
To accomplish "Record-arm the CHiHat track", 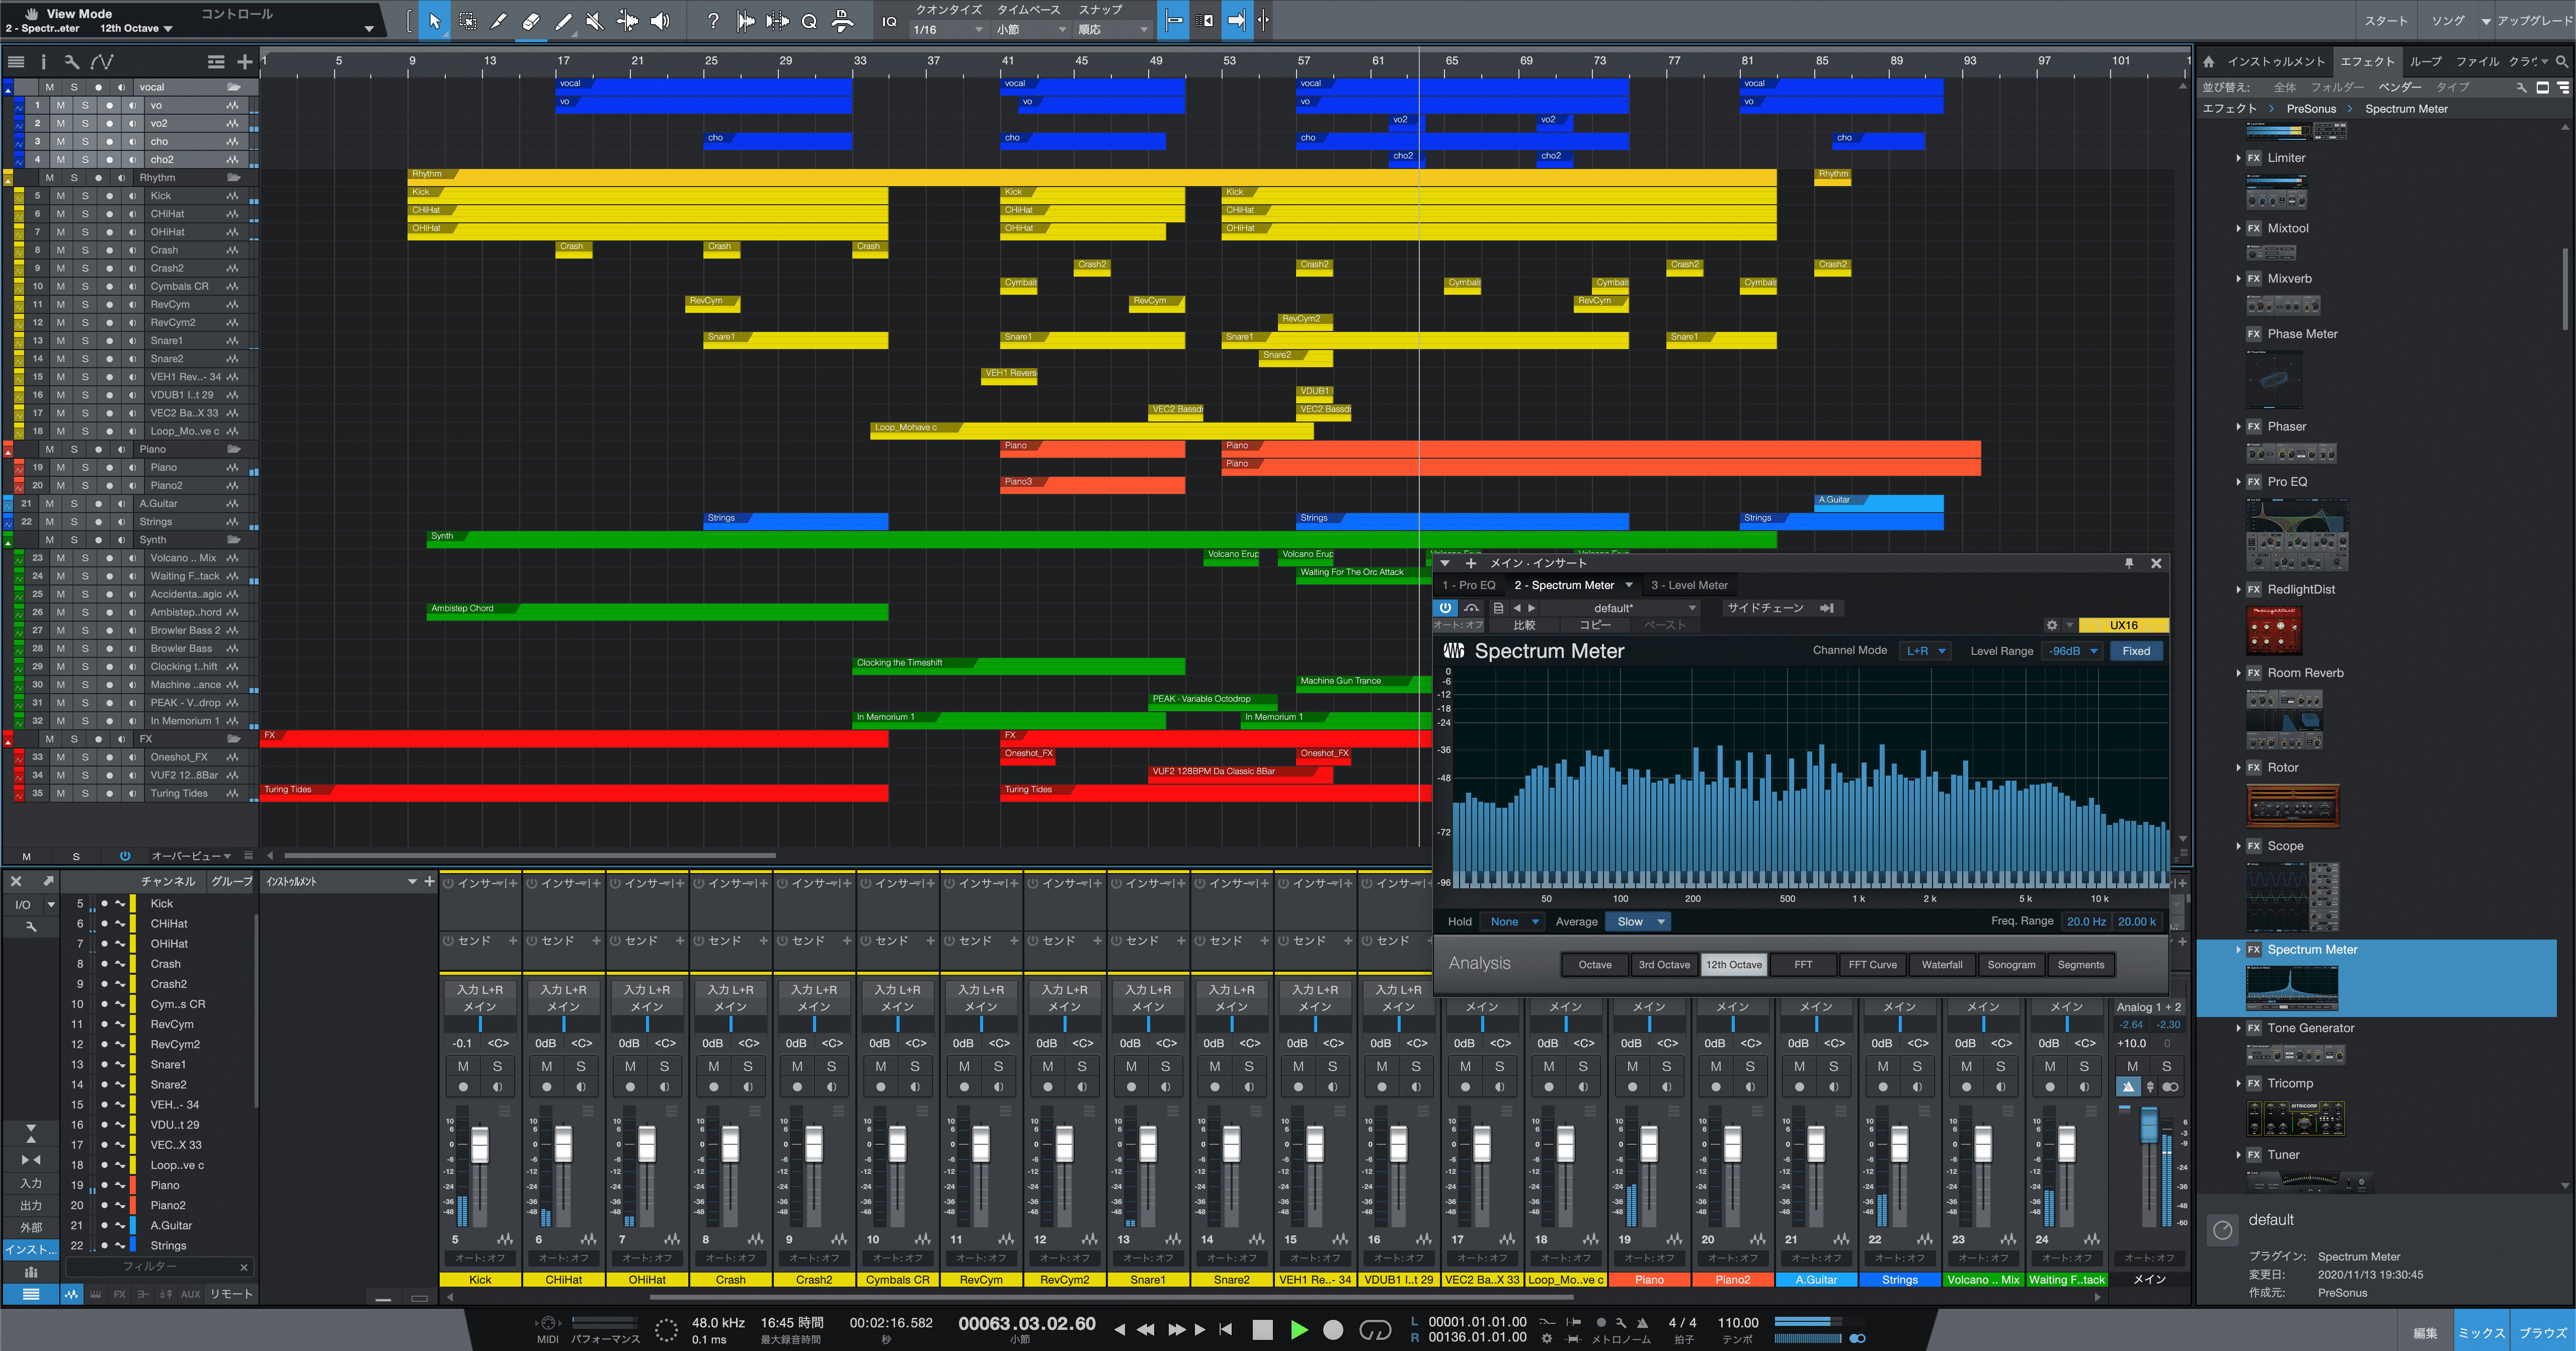I will pyautogui.click(x=109, y=214).
